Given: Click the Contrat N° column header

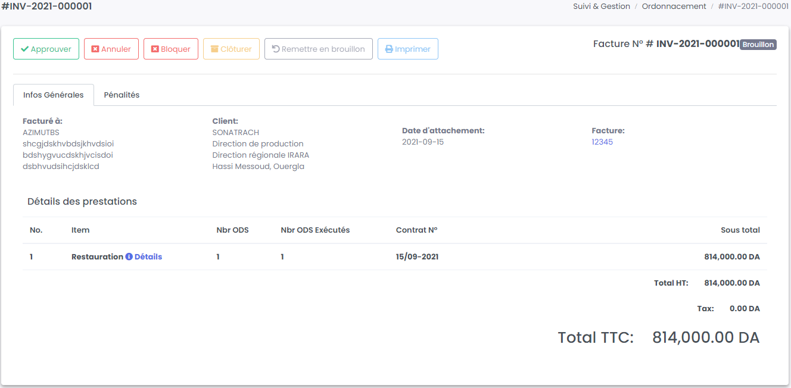Looking at the screenshot, I should pyautogui.click(x=416, y=230).
